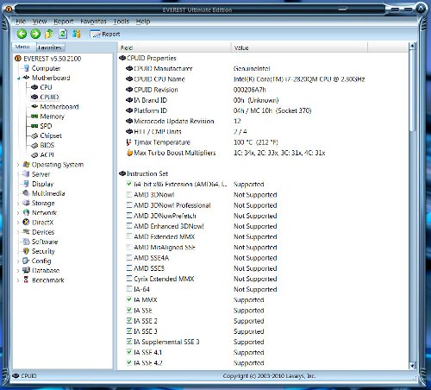431x390 pixels.
Task: Click the green Back arrow toolbar icon
Action: (22, 34)
